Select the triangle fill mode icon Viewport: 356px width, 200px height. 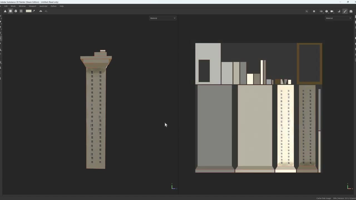[x=5, y=11]
